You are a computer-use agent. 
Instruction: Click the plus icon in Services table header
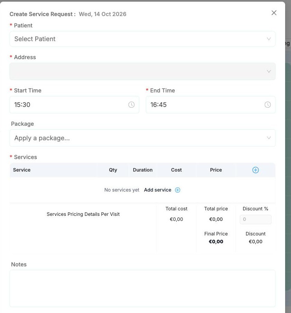(255, 170)
